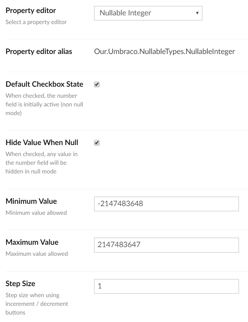248x322 pixels.
Task: Click the Step Size label
Action: (x=20, y=284)
